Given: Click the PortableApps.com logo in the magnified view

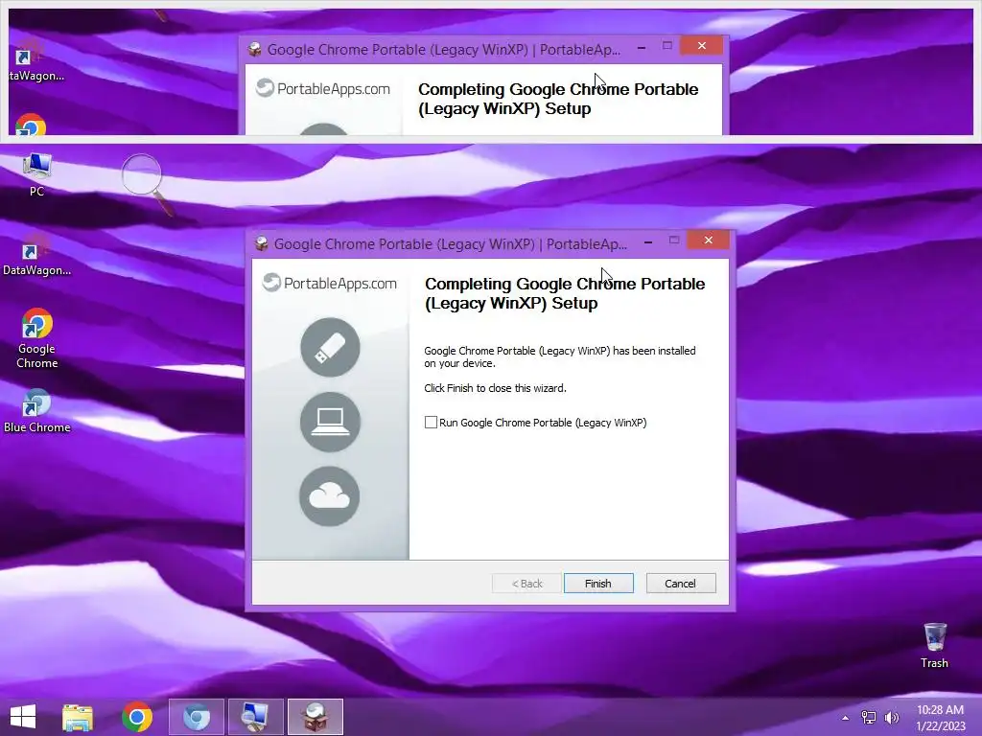Looking at the screenshot, I should coord(323,88).
